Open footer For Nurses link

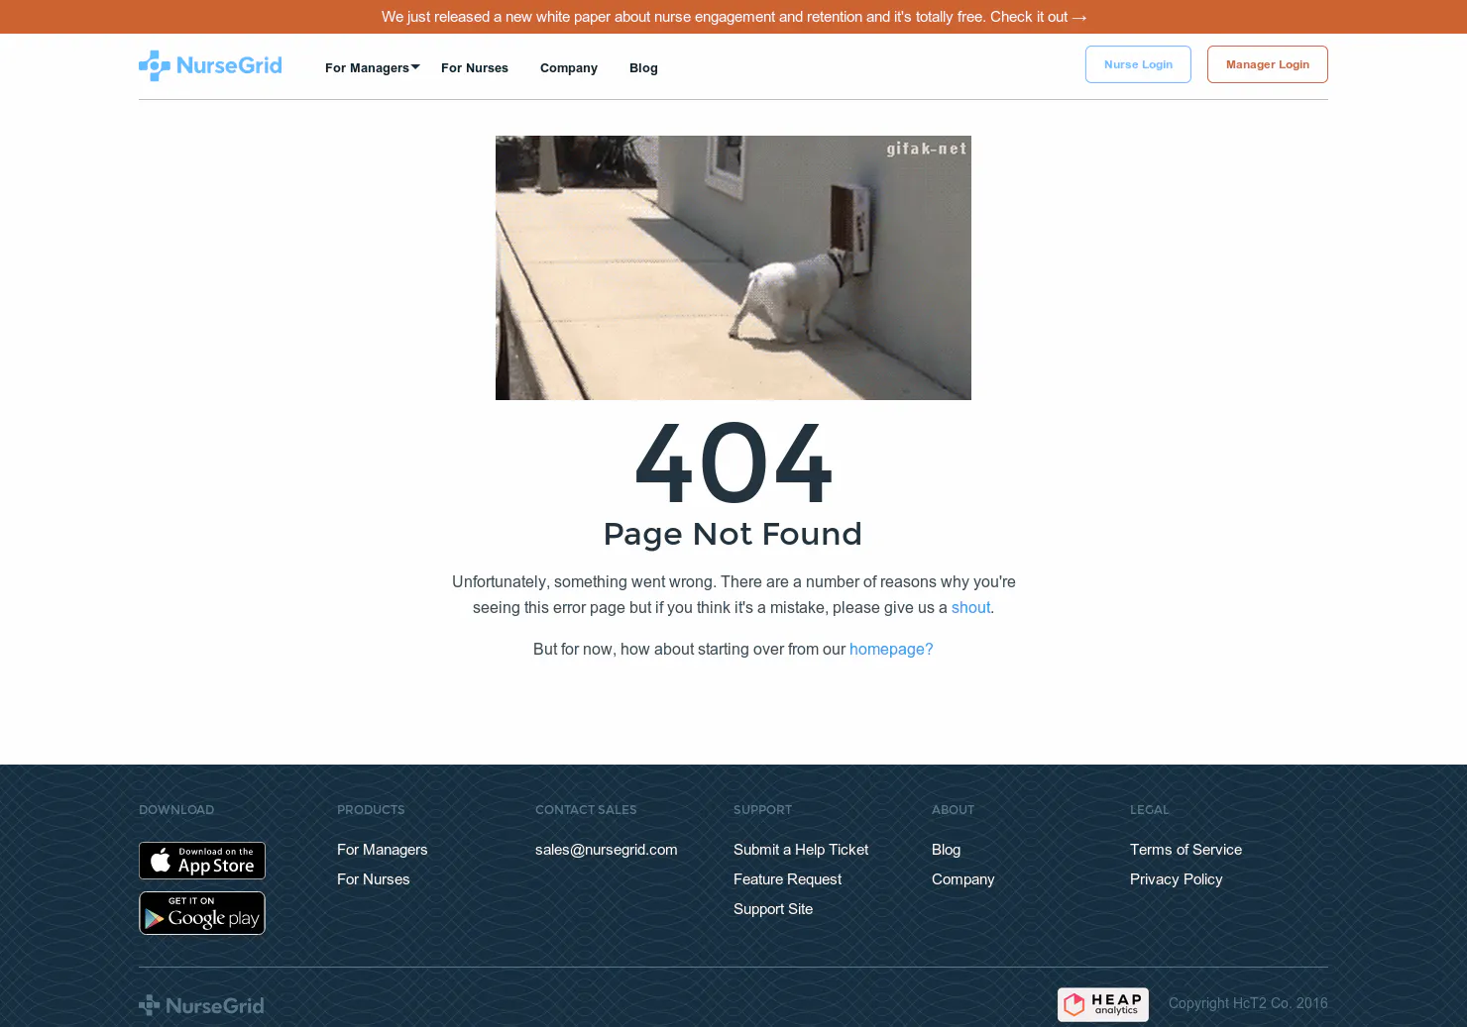point(374,879)
